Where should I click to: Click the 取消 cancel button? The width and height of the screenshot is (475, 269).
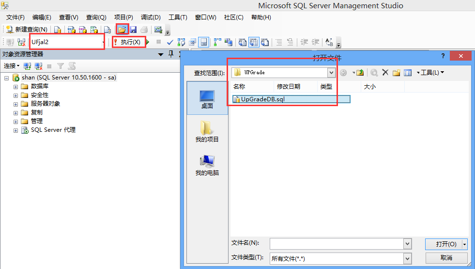click(x=446, y=258)
